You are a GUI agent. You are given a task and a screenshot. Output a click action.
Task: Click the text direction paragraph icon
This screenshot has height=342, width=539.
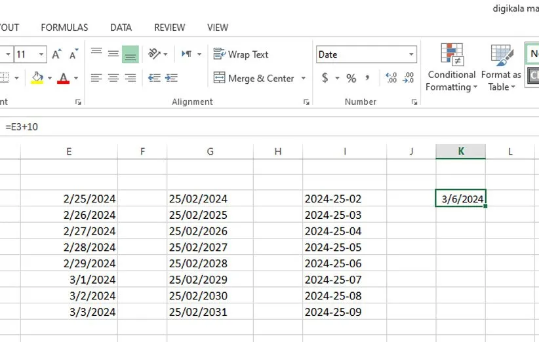(x=187, y=54)
